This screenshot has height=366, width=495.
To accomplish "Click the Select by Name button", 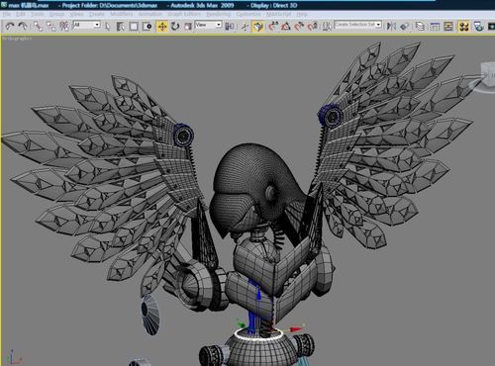I will (121, 26).
